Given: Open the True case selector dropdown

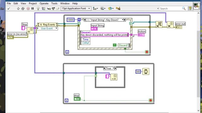Looking at the screenshot, I should pyautogui.click(x=113, y=68).
